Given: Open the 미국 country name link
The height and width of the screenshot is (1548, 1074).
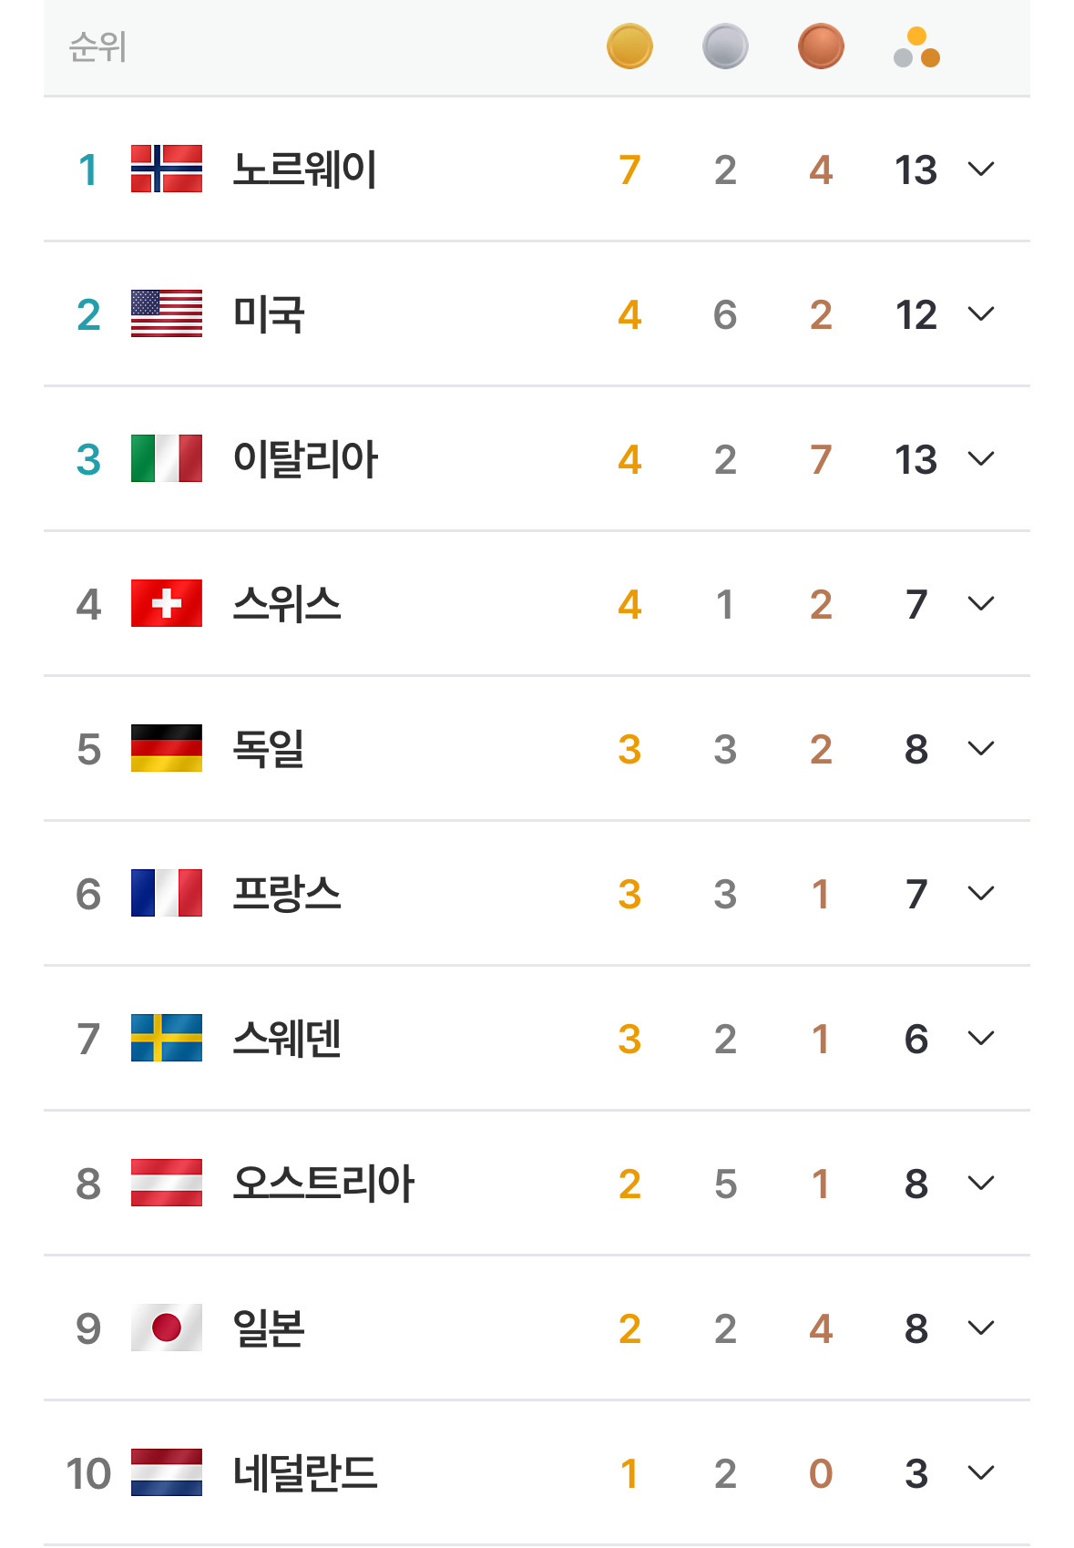Looking at the screenshot, I should coord(268,314).
